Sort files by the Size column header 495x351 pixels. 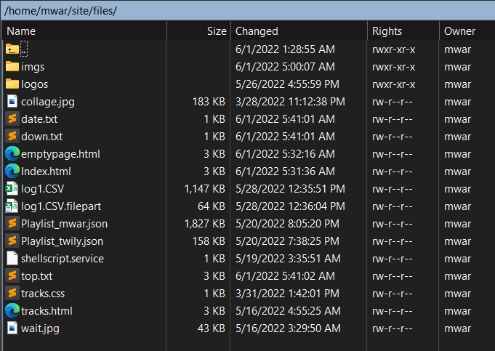tap(216, 31)
